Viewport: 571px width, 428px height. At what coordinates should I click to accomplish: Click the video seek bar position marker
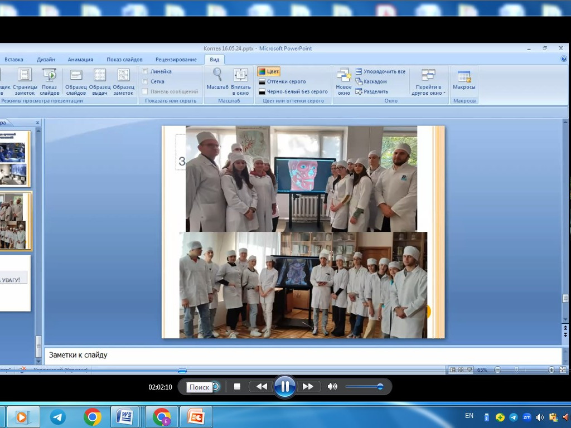pyautogui.click(x=182, y=371)
